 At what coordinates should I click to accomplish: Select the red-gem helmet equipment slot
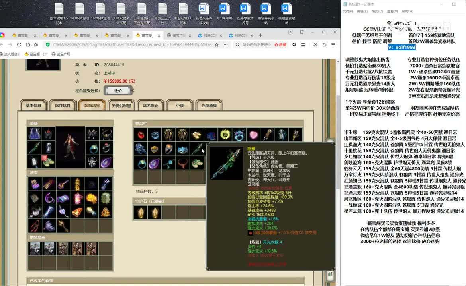point(49,133)
